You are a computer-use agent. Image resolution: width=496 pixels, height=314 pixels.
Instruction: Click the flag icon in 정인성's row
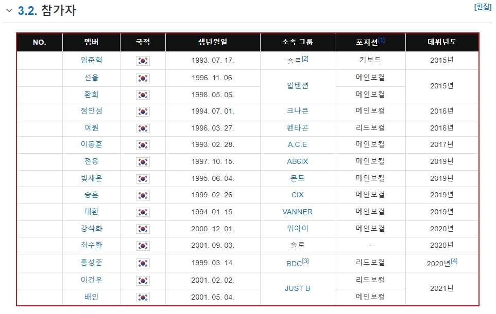coord(143,112)
